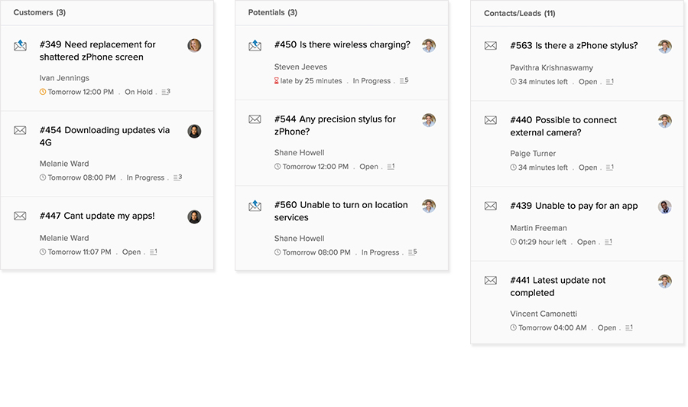
Task: Click contact name Pavithra Krishnaswamy
Action: pos(551,67)
